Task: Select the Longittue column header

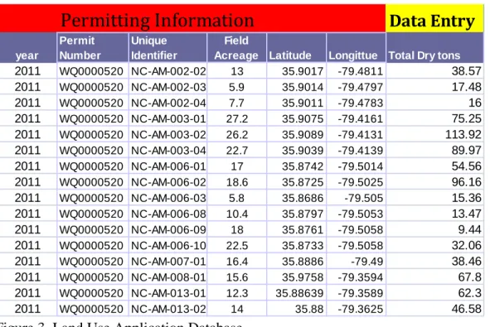Action: tap(356, 48)
